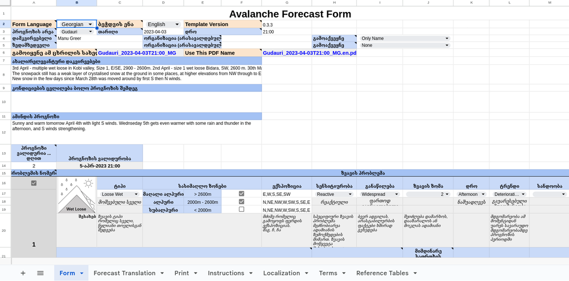Select the weather forecast text about Sunny and warm
The height and width of the screenshot is (281, 569).
click(137, 132)
